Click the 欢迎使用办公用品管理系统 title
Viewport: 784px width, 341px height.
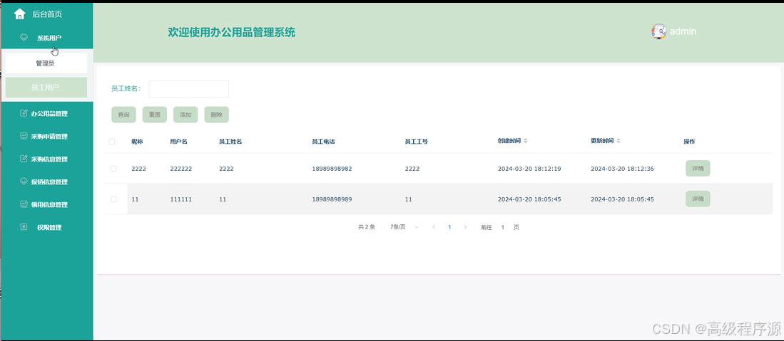232,33
